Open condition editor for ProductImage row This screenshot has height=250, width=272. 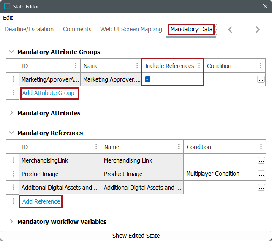(x=261, y=174)
